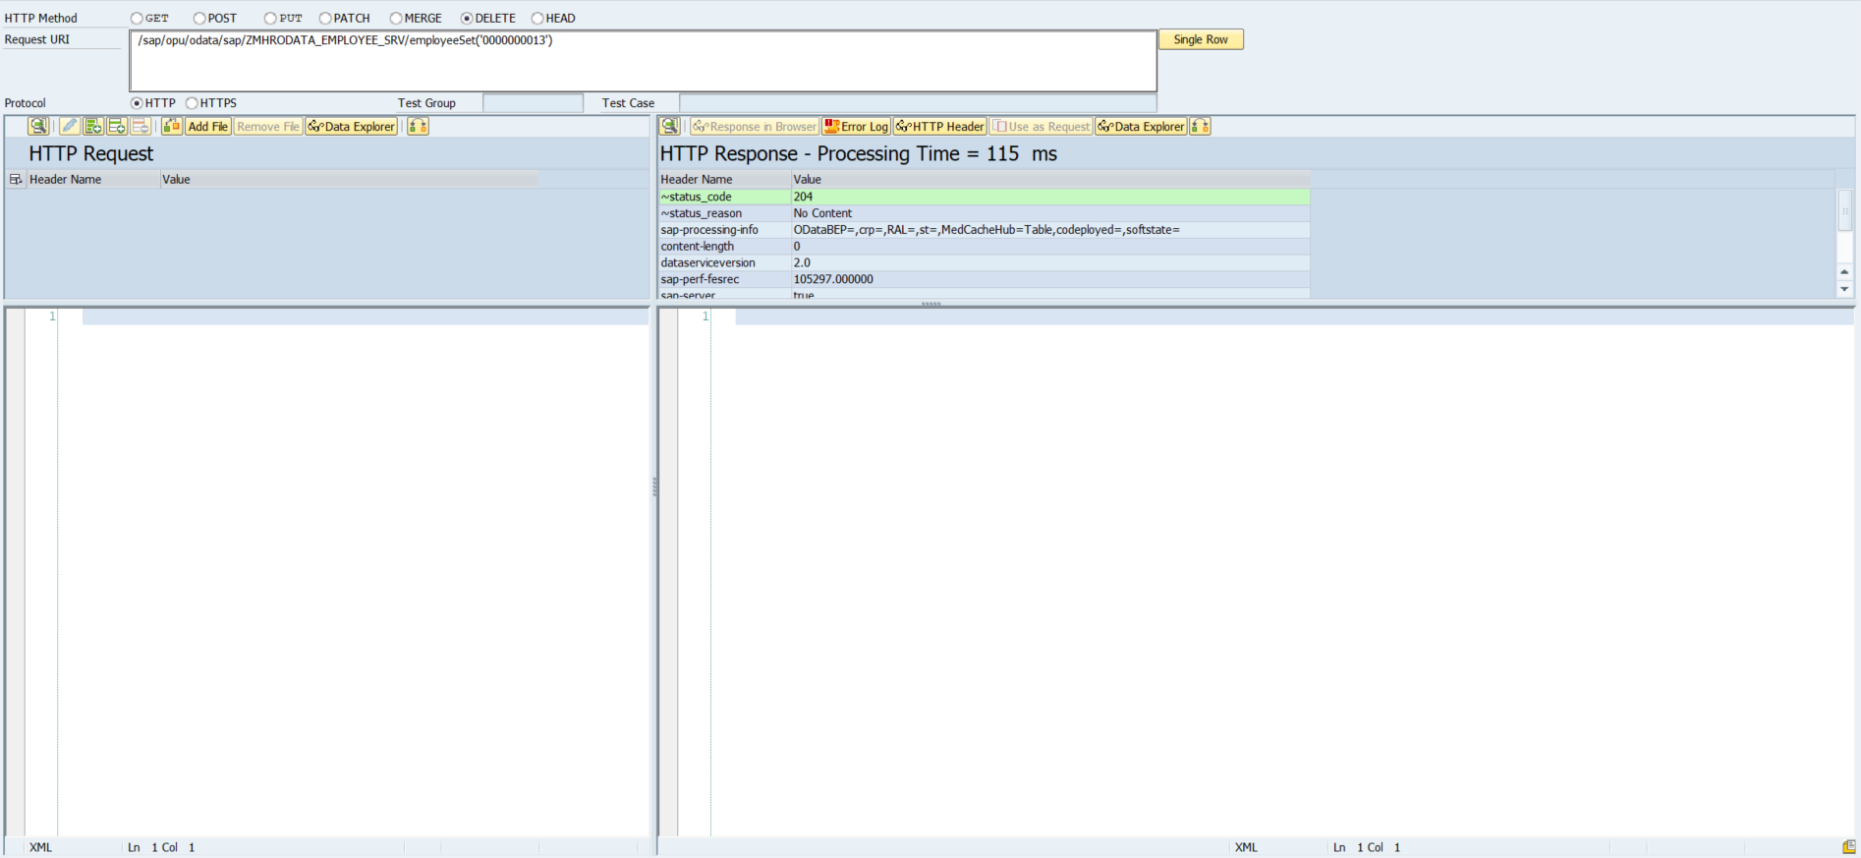
Task: Click the find icon in HTTP Response toolbar
Action: click(x=669, y=126)
